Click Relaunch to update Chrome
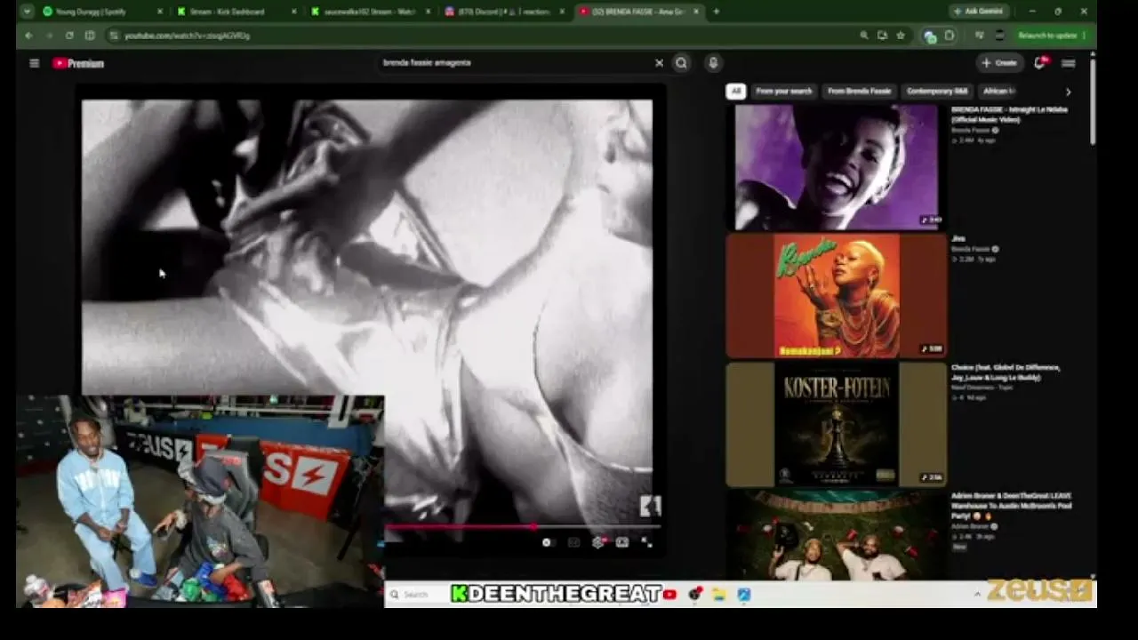The width and height of the screenshot is (1138, 640). pyautogui.click(x=1053, y=36)
